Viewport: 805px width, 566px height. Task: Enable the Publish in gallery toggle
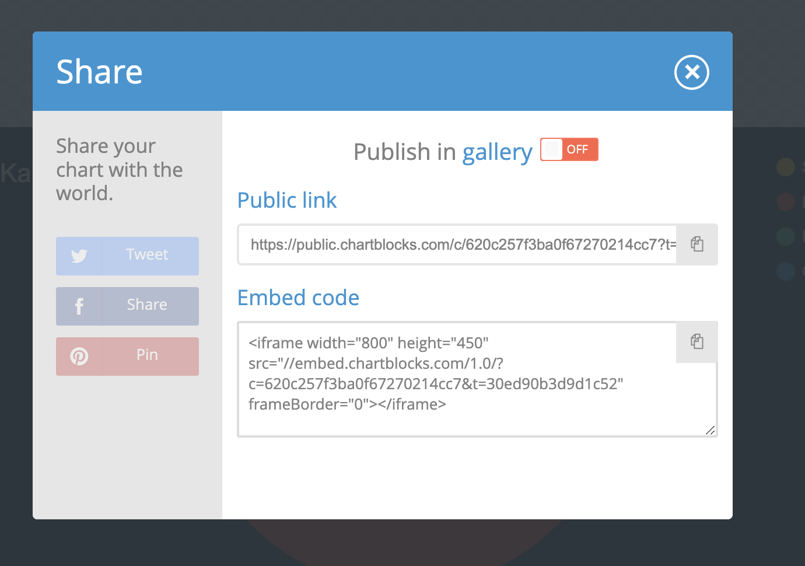[569, 149]
